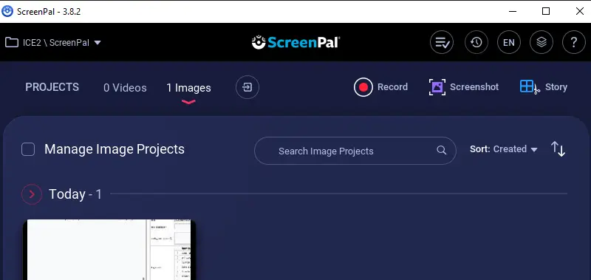The image size is (591, 280).
Task: Close the ScreenPal window
Action: pyautogui.click(x=580, y=11)
